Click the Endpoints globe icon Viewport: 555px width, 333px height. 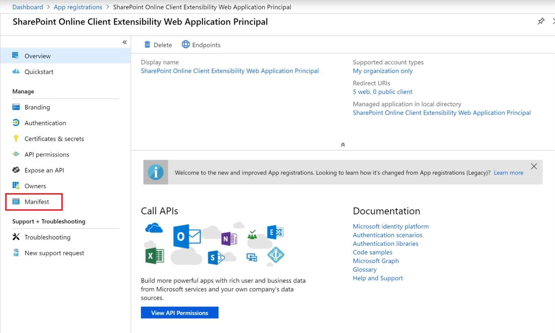(186, 44)
